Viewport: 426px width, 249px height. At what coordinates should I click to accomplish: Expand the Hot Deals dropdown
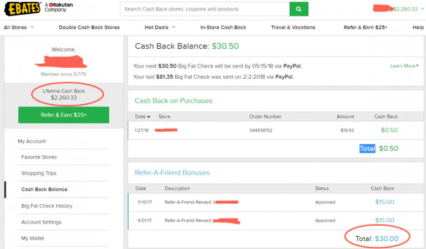160,27
